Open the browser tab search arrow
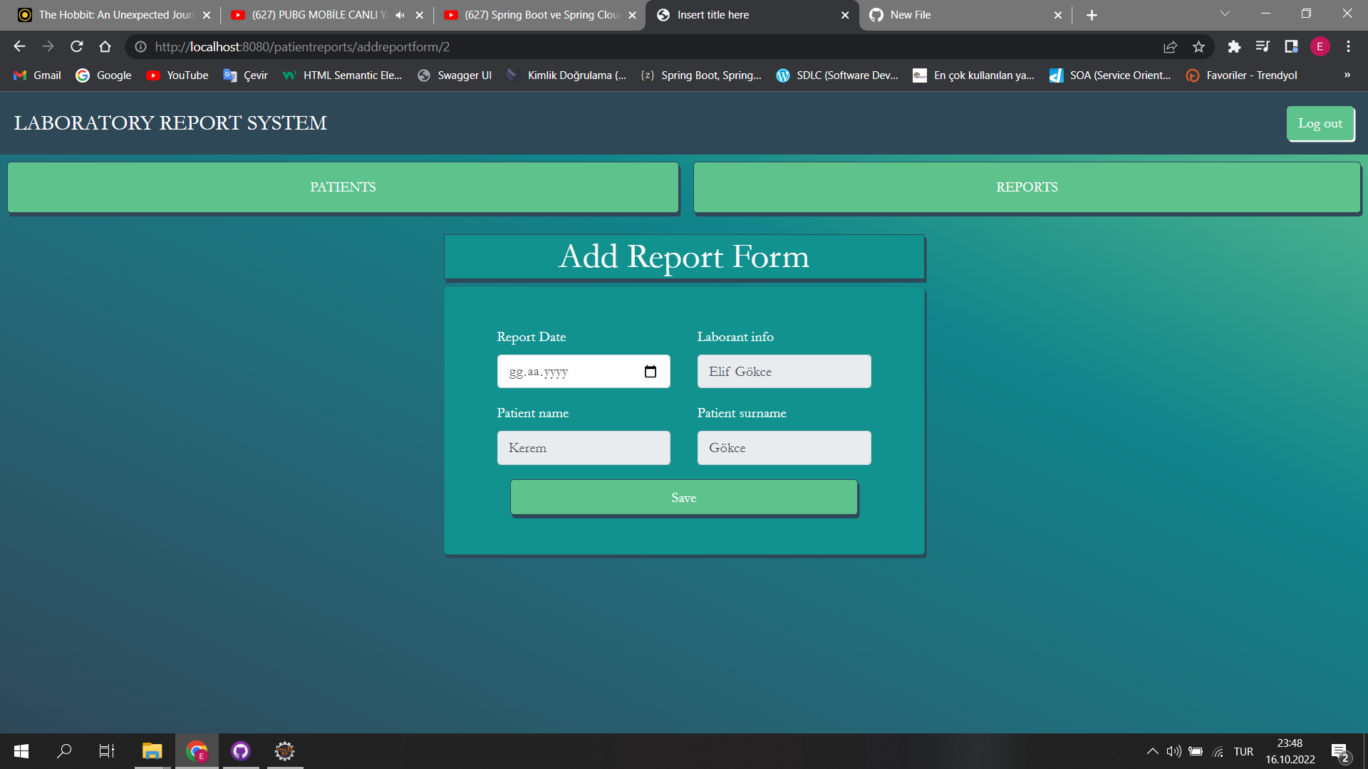This screenshot has height=769, width=1368. 1224,13
